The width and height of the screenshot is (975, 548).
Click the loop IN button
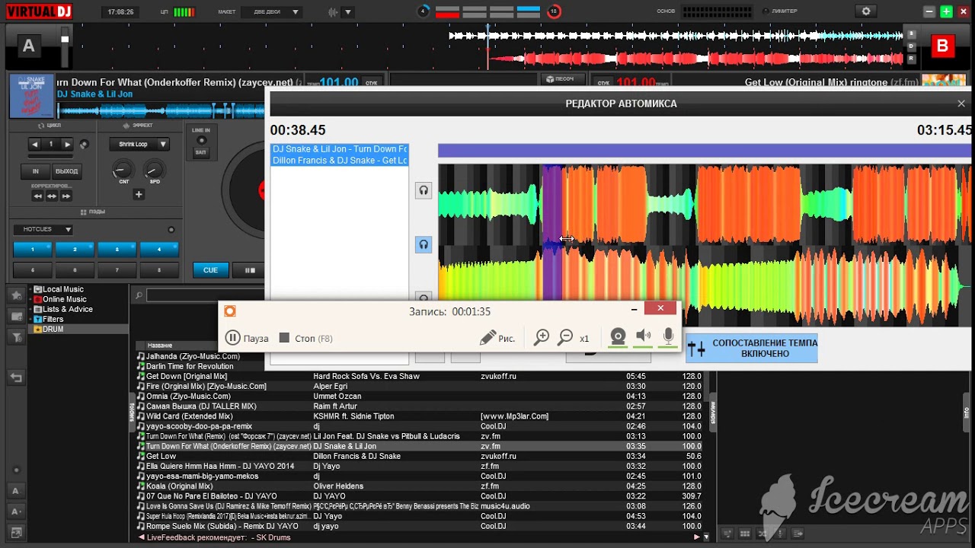coord(35,171)
